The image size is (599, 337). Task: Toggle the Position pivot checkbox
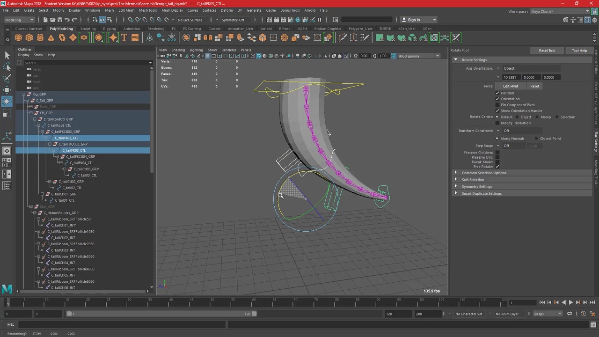tap(497, 93)
